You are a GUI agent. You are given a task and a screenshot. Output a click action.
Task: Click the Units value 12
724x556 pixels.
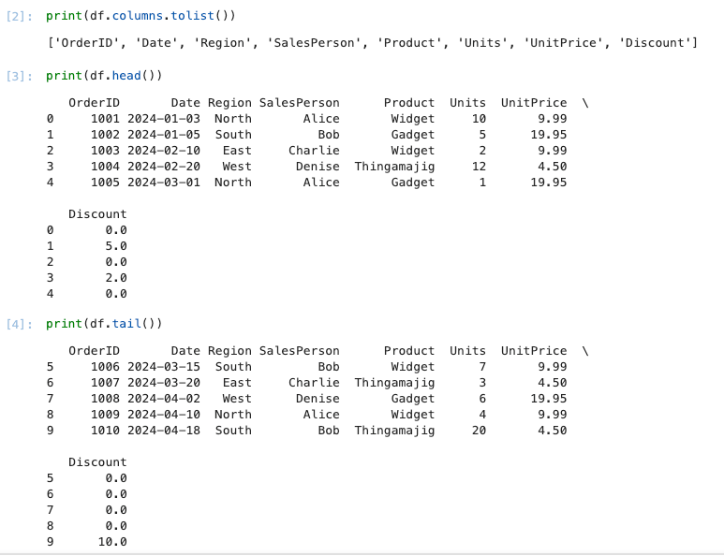[x=479, y=167]
